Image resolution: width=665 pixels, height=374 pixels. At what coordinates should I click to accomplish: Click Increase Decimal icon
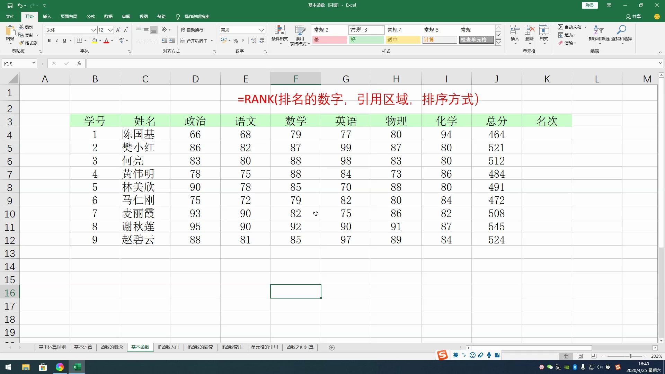coord(254,41)
